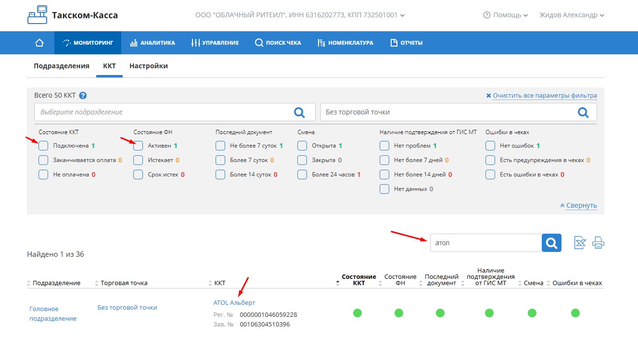Click the printer icon

(x=598, y=243)
